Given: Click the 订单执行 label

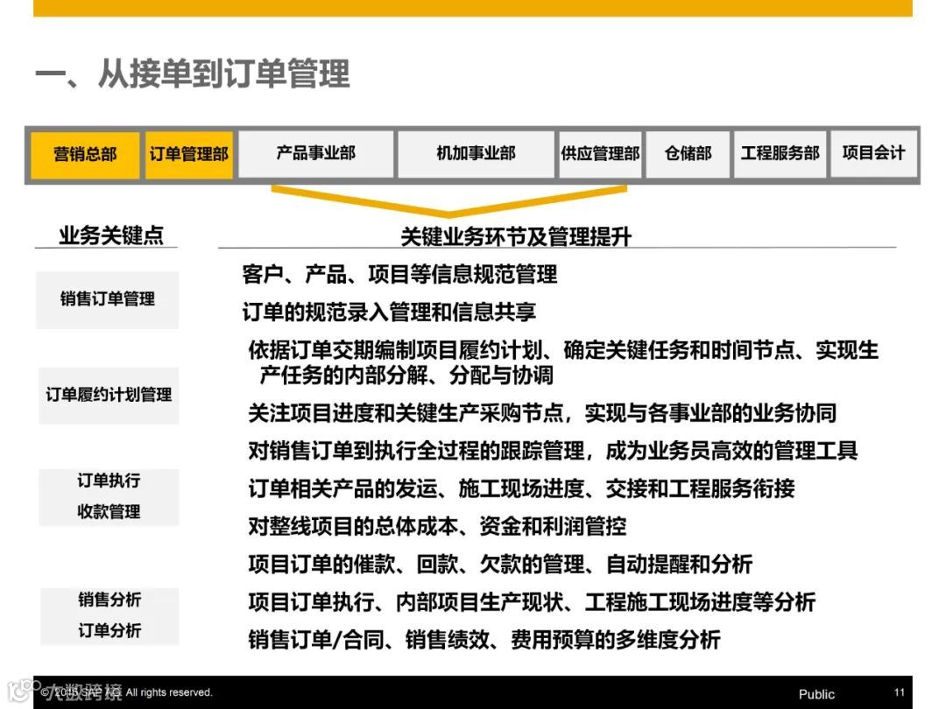Looking at the screenshot, I should [109, 481].
